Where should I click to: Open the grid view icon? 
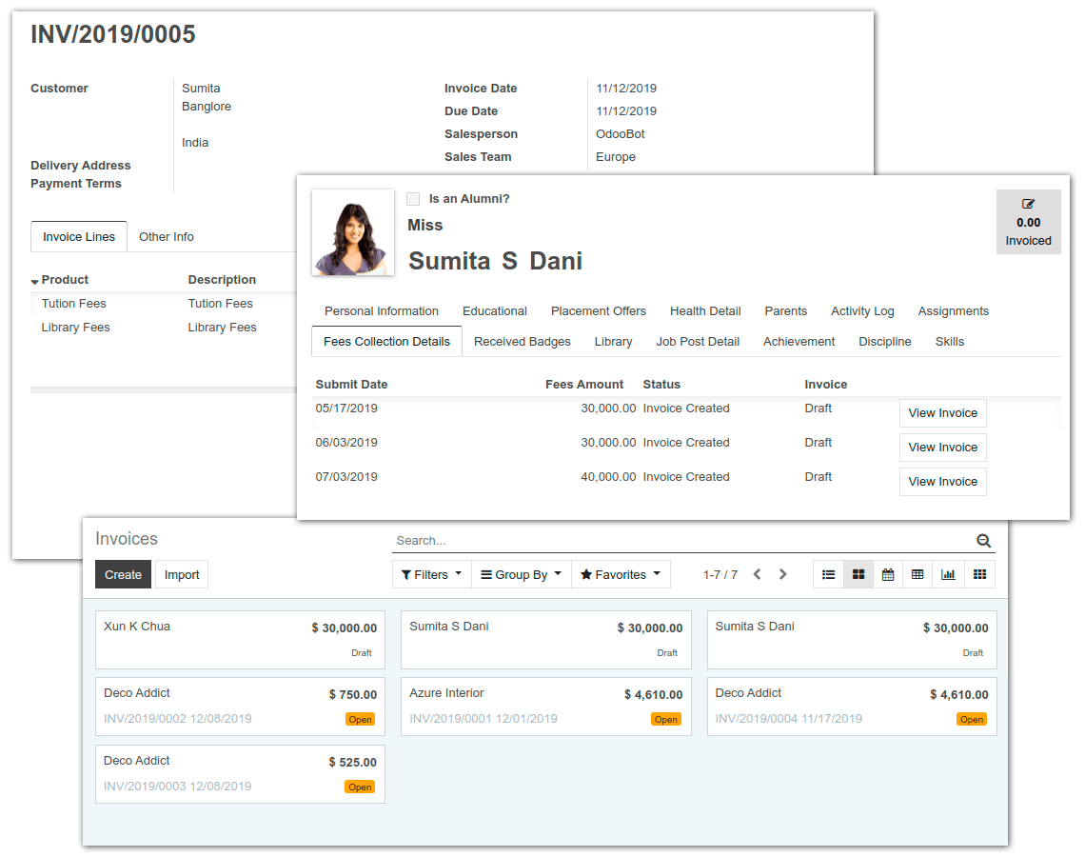point(979,574)
